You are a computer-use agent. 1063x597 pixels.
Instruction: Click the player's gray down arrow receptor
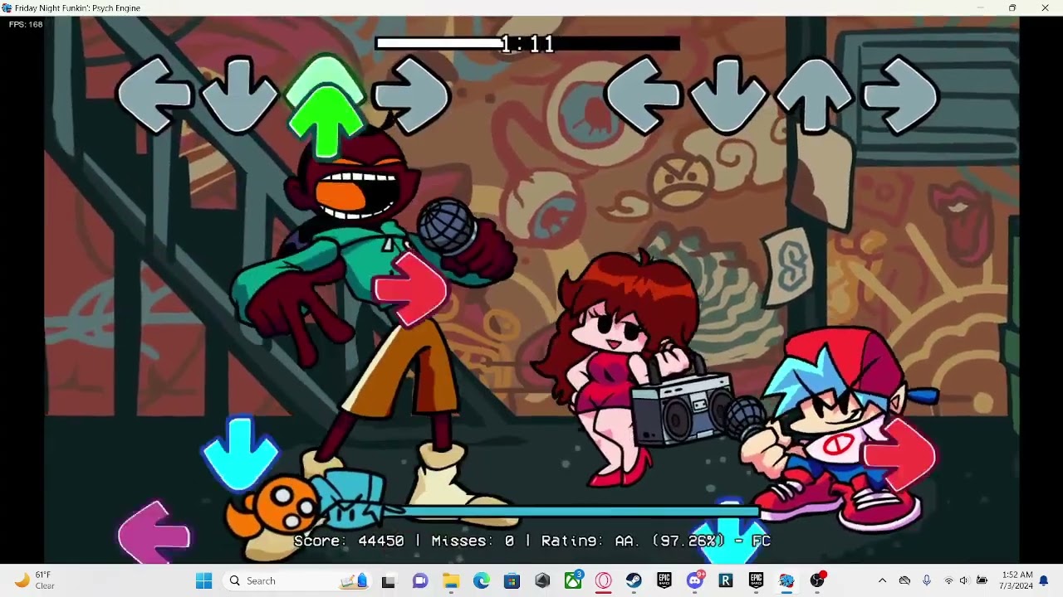point(728,96)
